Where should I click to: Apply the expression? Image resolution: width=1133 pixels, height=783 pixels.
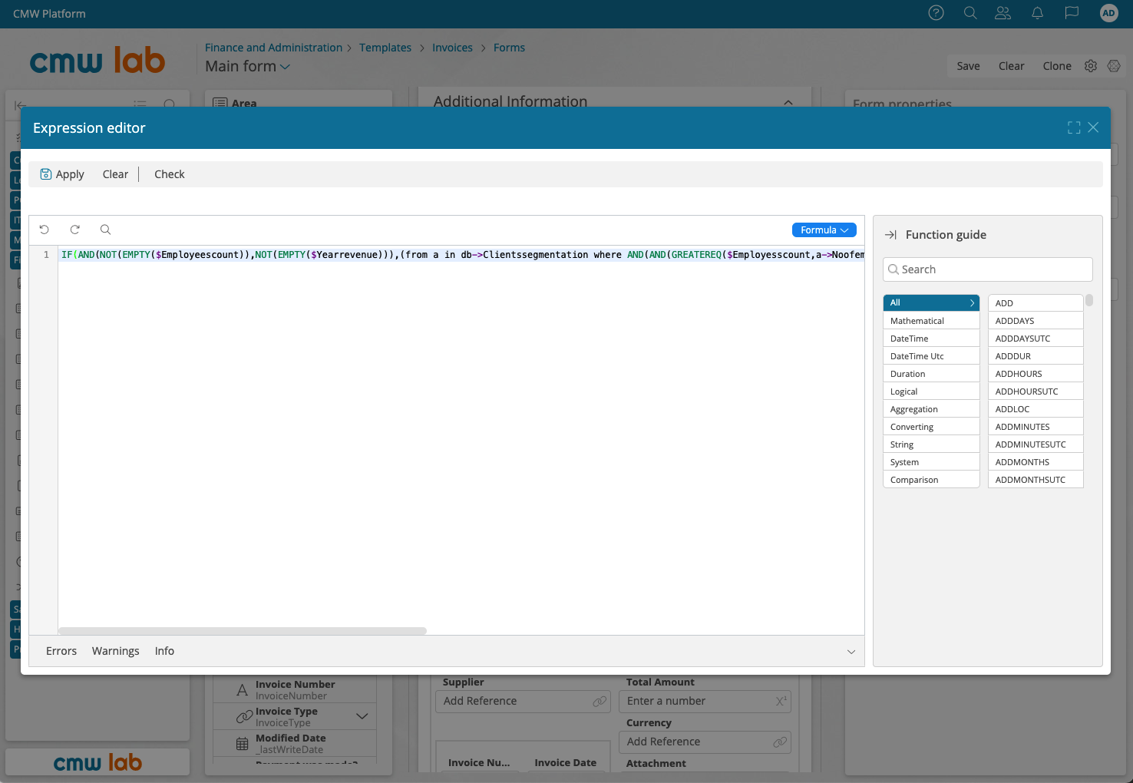(62, 174)
